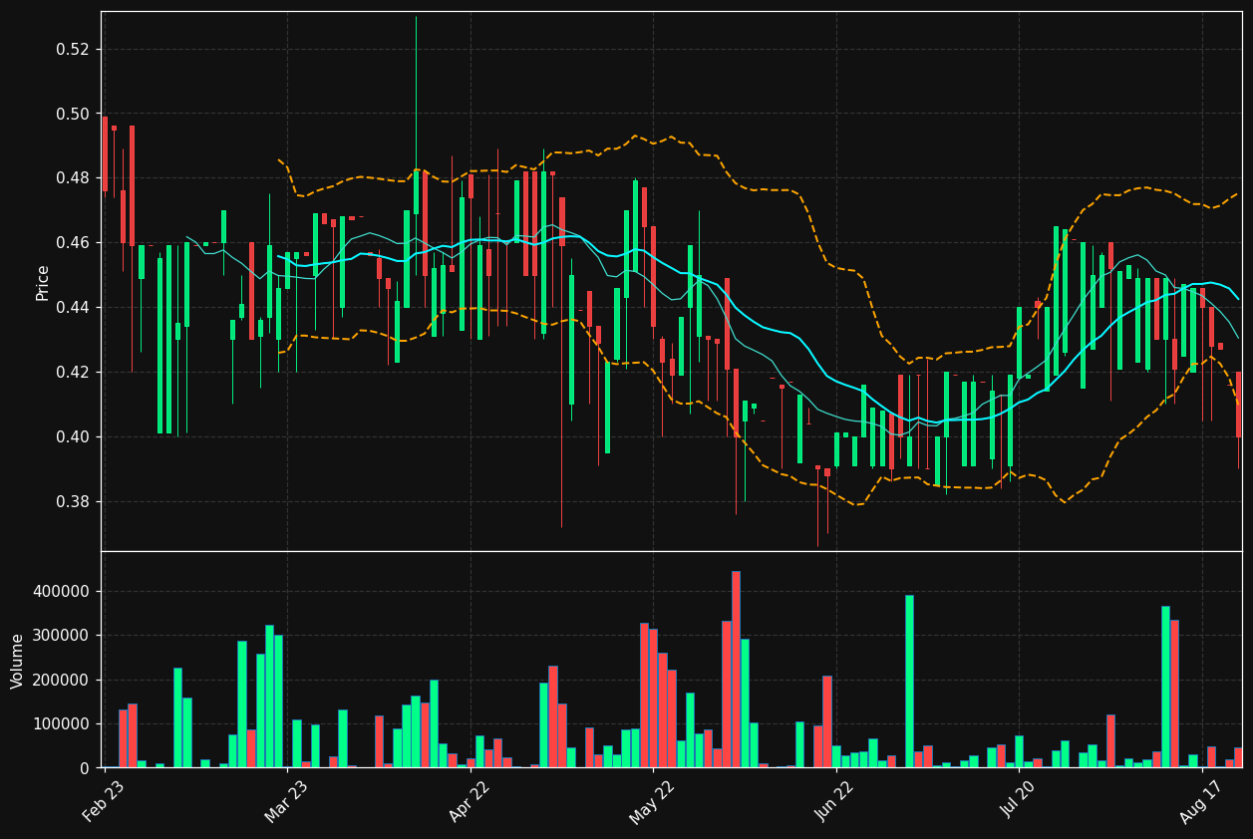The width and height of the screenshot is (1253, 839).
Task: Click the tallest red volume bar above 400000
Action: click(x=736, y=670)
